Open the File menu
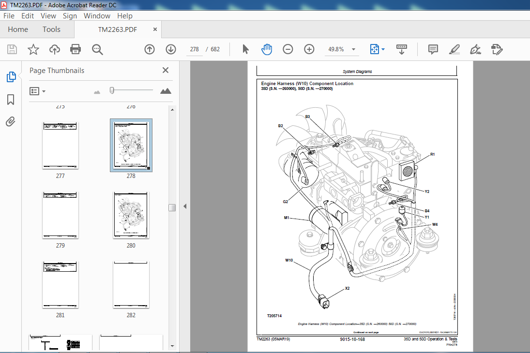The image size is (530, 353). click(x=9, y=16)
